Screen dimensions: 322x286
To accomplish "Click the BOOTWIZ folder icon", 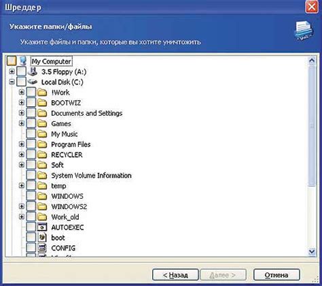I will (x=42, y=103).
